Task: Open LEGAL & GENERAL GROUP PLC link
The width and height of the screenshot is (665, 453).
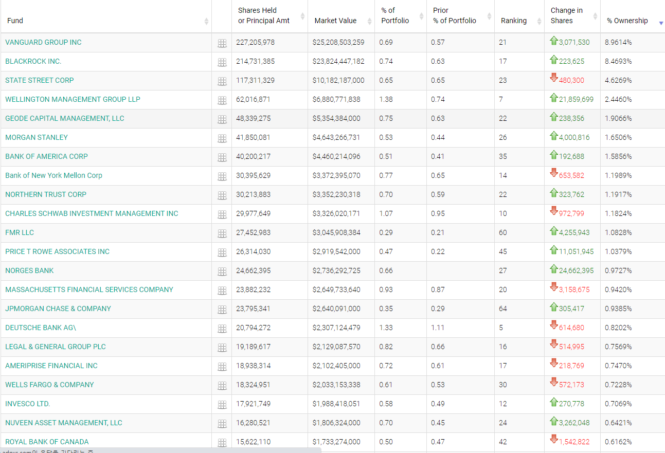Action: (56, 347)
